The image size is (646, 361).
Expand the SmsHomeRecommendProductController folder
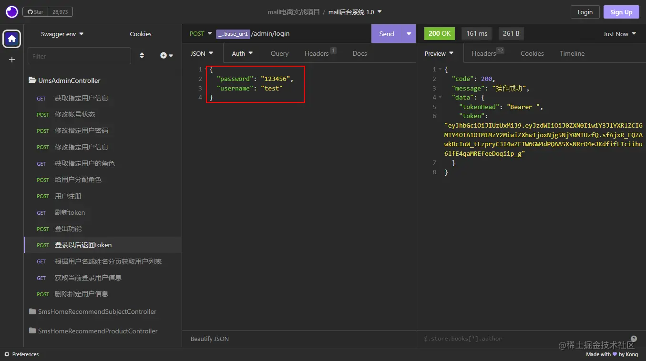pyautogui.click(x=93, y=331)
